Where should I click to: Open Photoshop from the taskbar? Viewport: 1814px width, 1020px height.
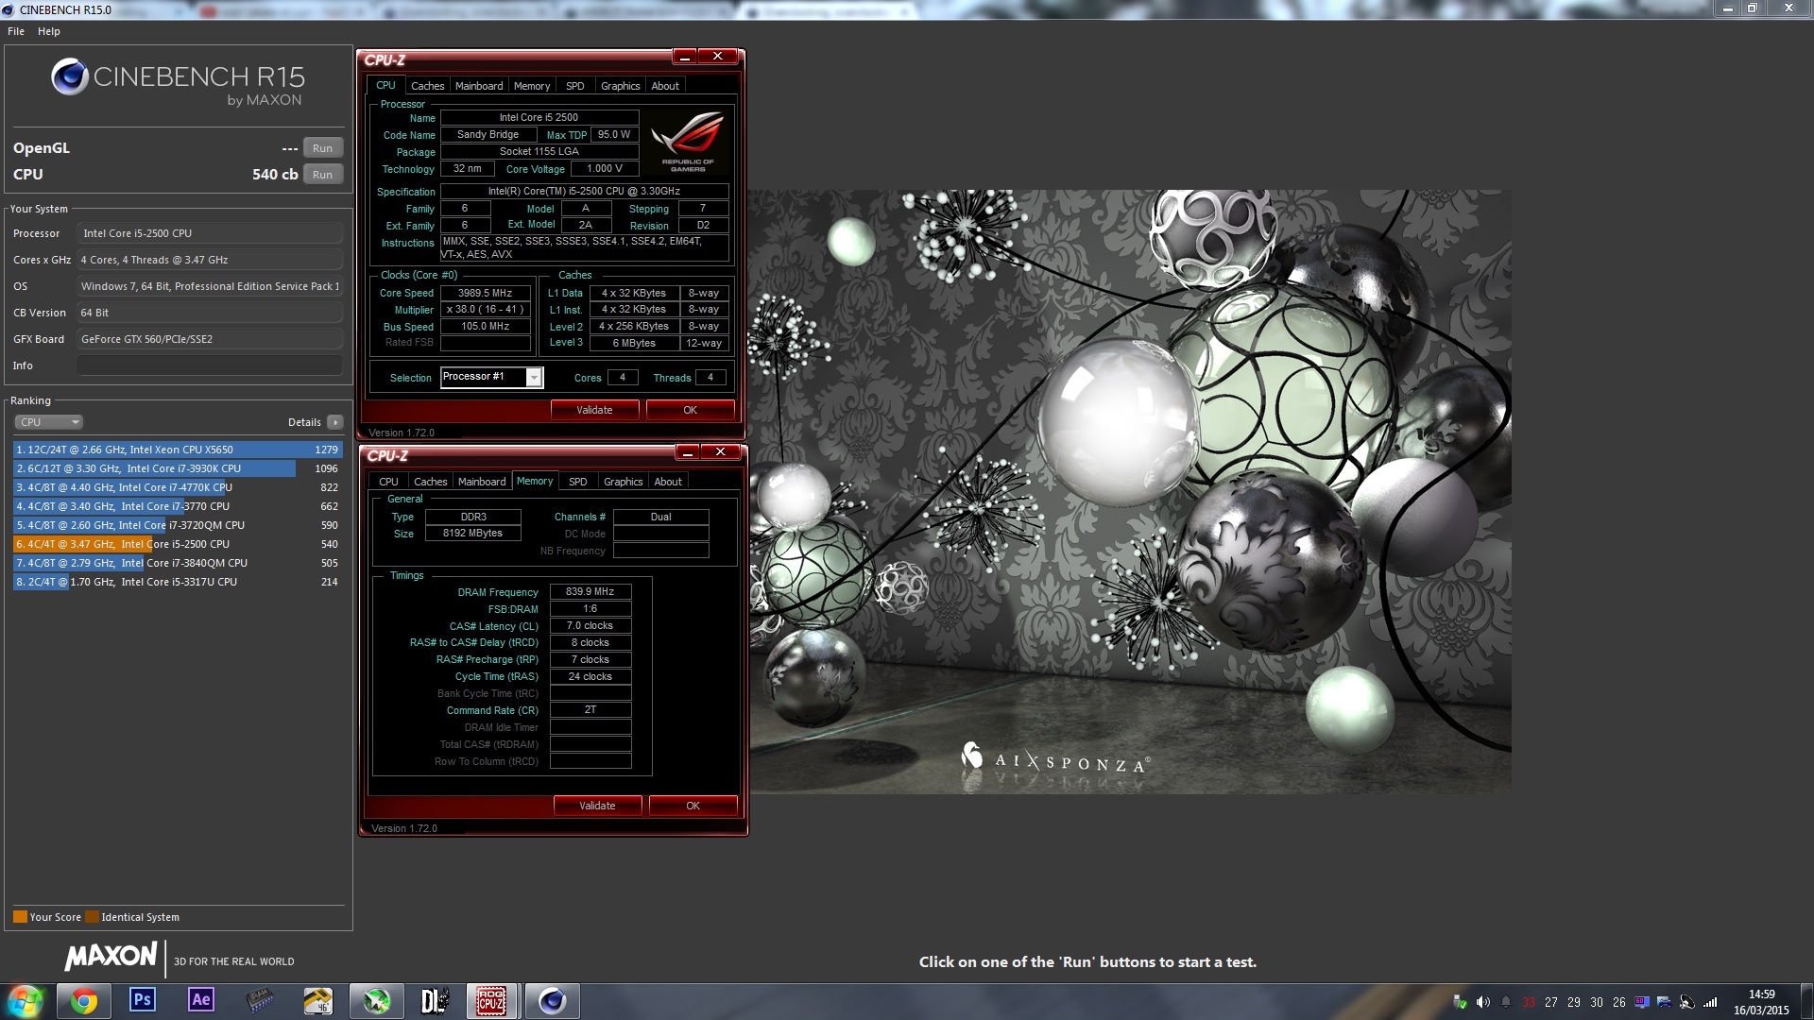click(142, 1001)
